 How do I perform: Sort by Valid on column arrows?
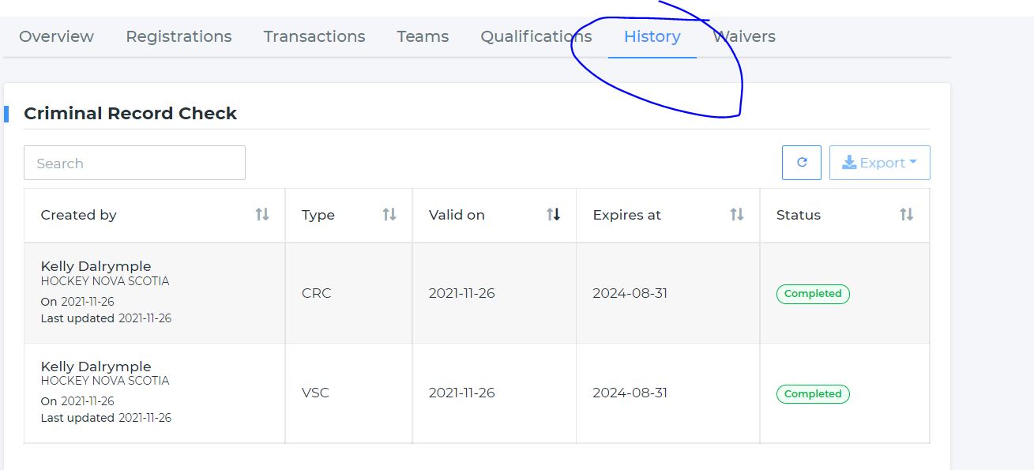(x=554, y=215)
